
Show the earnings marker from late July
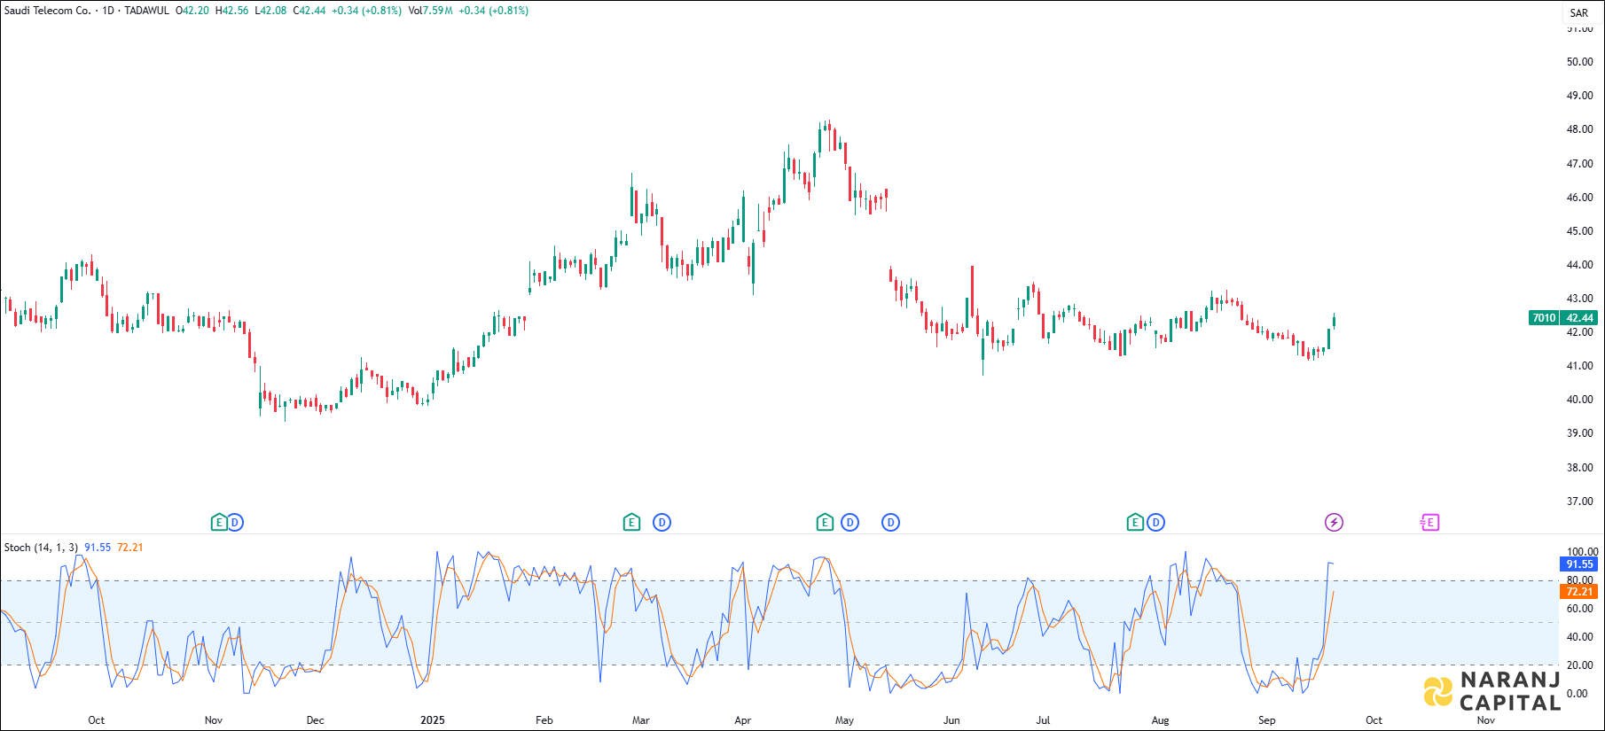(x=1135, y=523)
